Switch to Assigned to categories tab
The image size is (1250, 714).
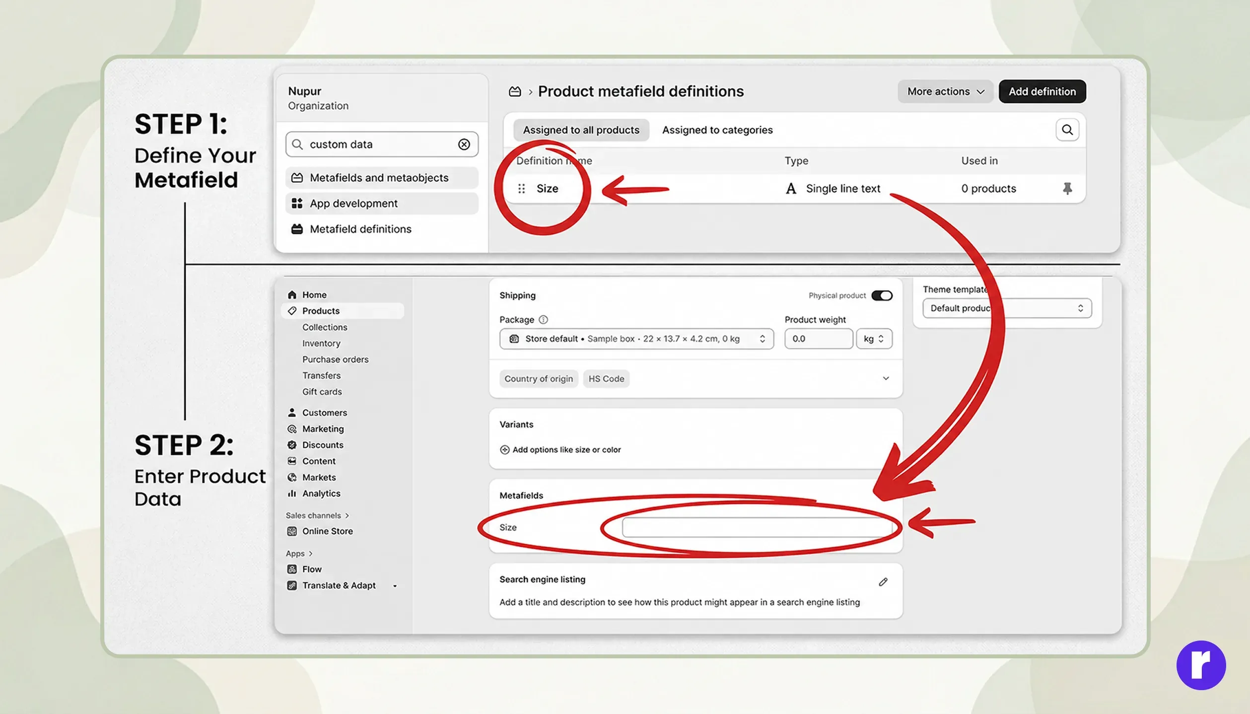717,130
